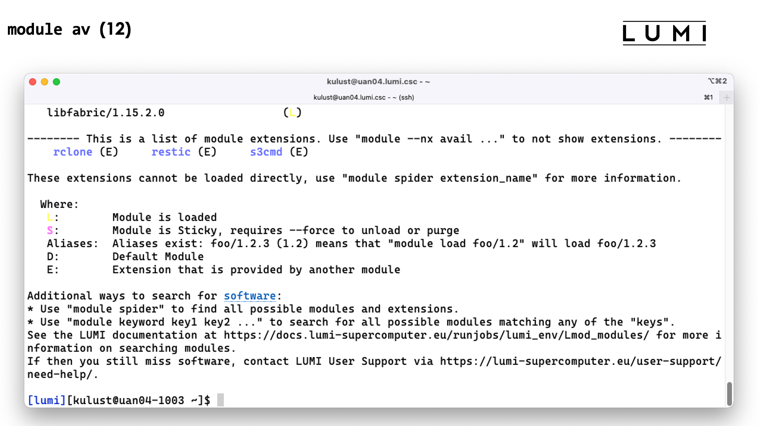Click the terminal cursor at the prompt
The height and width of the screenshot is (426, 758).
[220, 400]
